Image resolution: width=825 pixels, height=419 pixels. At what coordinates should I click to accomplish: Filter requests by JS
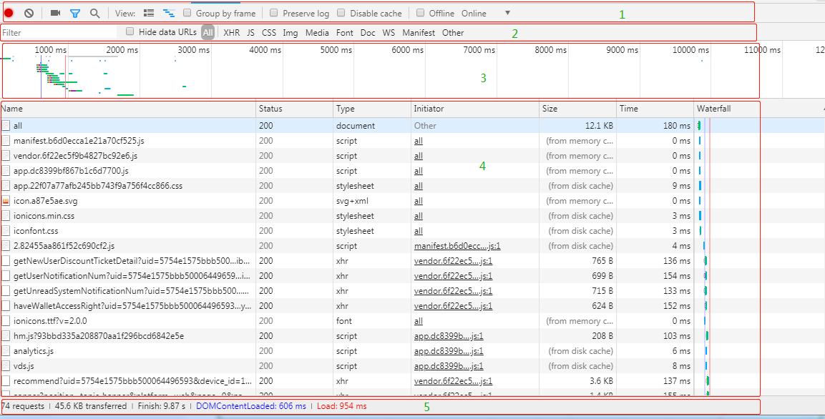pos(251,33)
